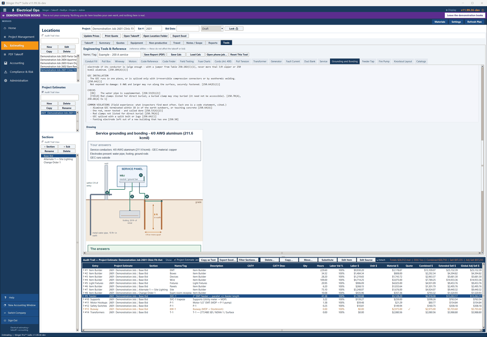Click Leave the demonstration books
Screen dimensions: 487x337
tap(465, 15)
